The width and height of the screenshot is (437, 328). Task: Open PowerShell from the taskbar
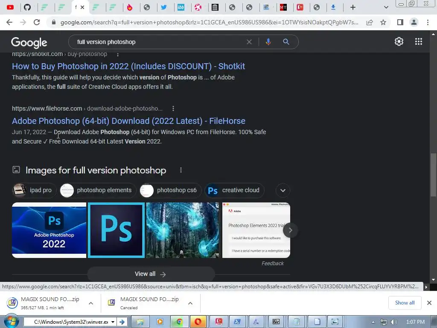pyautogui.click(x=237, y=322)
